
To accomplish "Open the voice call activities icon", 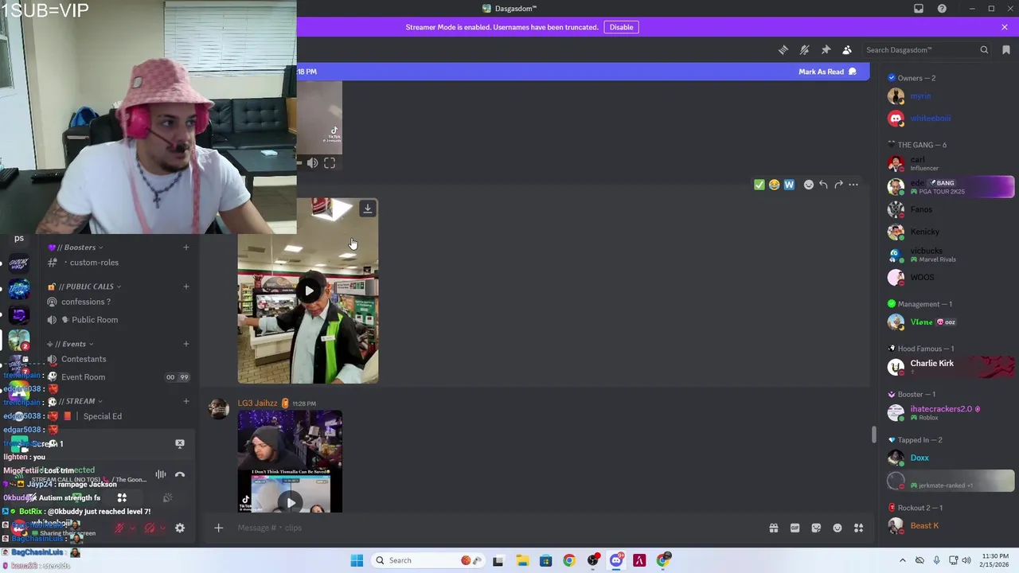I will 122,498.
